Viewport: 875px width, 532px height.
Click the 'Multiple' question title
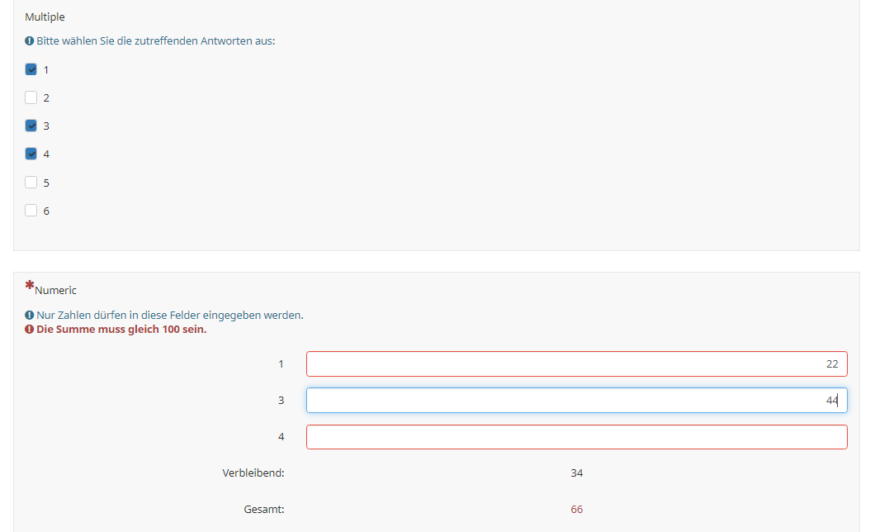(x=45, y=17)
